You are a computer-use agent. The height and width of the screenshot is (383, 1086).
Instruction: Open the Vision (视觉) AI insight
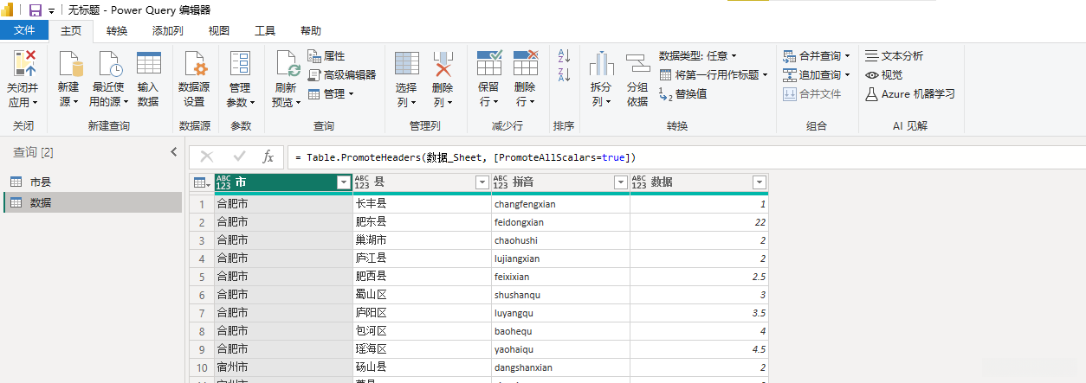[883, 75]
